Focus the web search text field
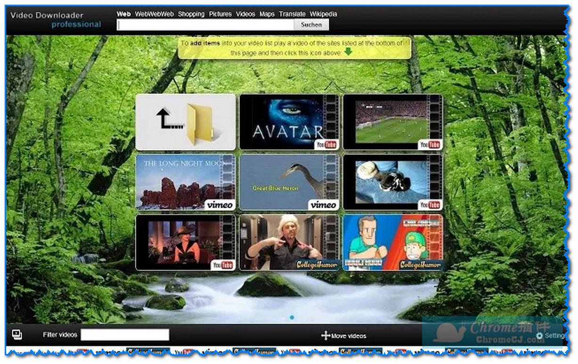This screenshot has width=578, height=364. (205, 25)
